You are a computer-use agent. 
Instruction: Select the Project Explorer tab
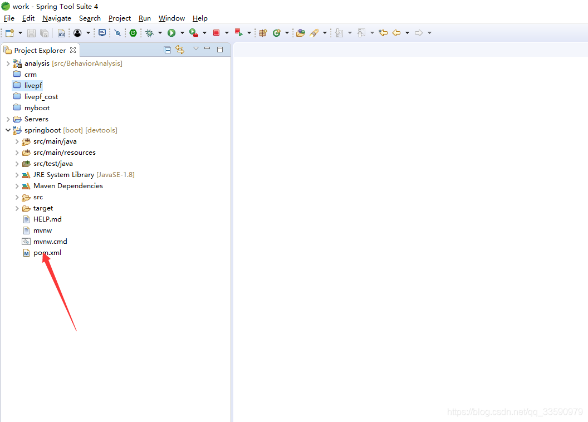tap(40, 50)
